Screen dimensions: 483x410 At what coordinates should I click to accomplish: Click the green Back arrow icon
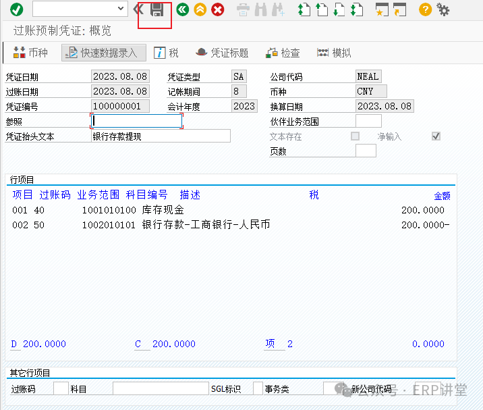(x=182, y=9)
